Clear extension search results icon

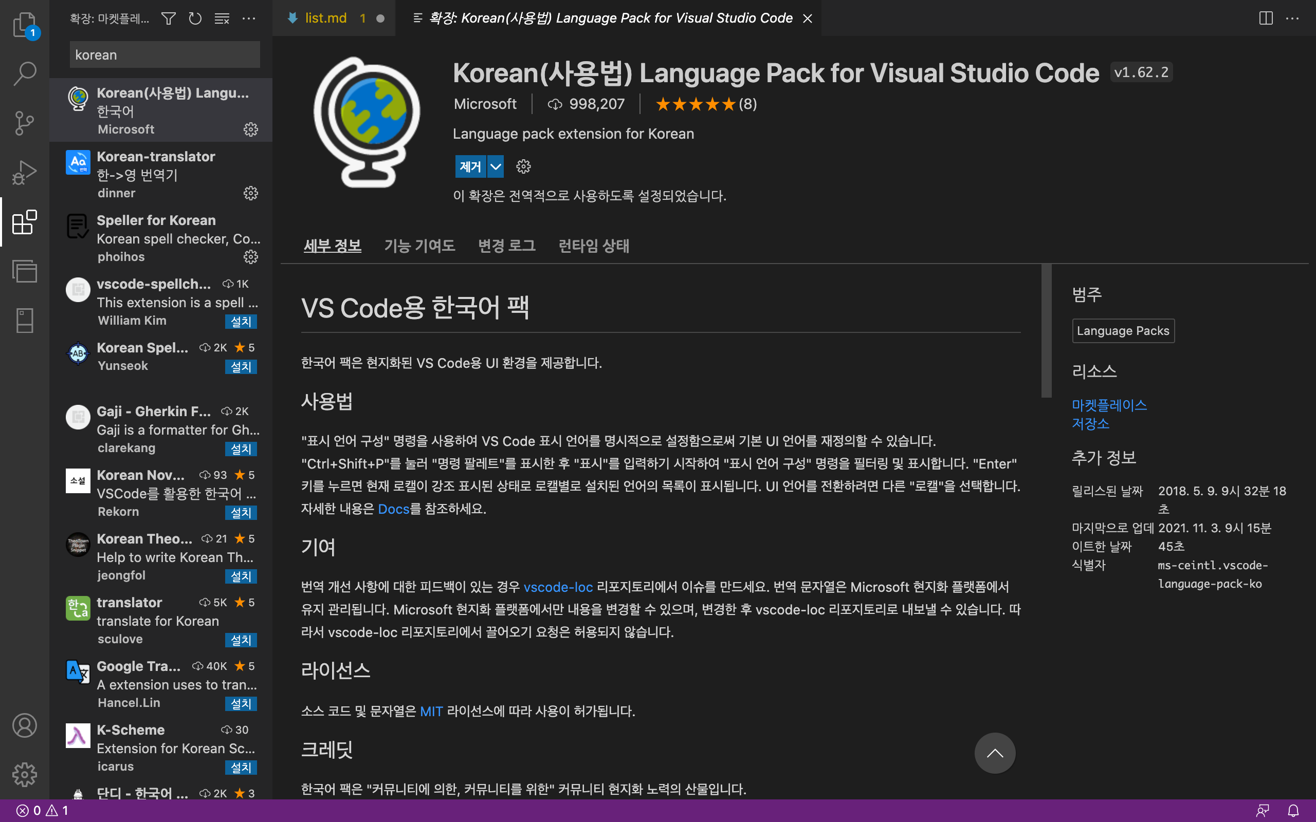click(x=222, y=18)
